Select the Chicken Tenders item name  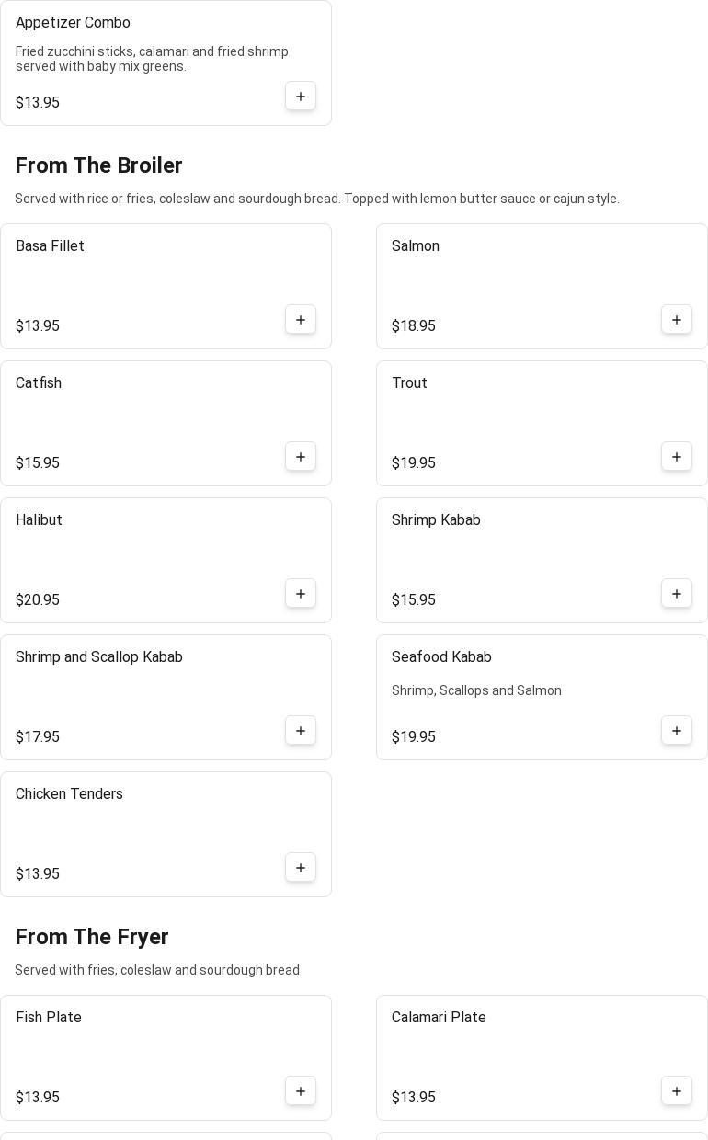[70, 794]
